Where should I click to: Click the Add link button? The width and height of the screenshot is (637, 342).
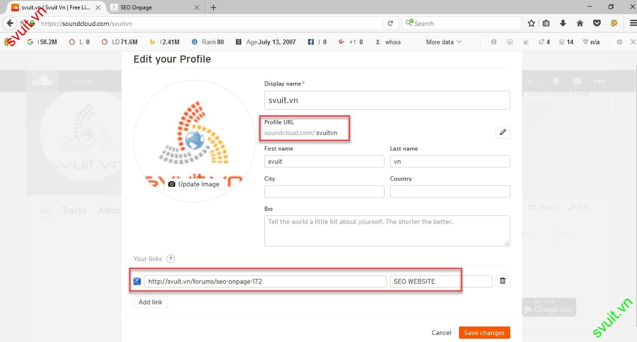(x=151, y=302)
